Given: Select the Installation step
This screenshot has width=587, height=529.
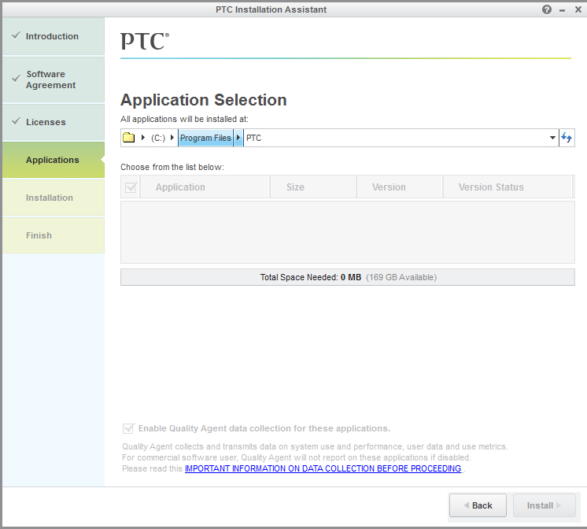Looking at the screenshot, I should click(x=54, y=198).
